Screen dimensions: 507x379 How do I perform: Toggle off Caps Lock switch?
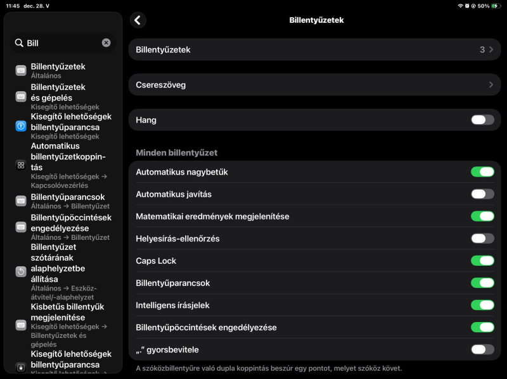tap(482, 261)
